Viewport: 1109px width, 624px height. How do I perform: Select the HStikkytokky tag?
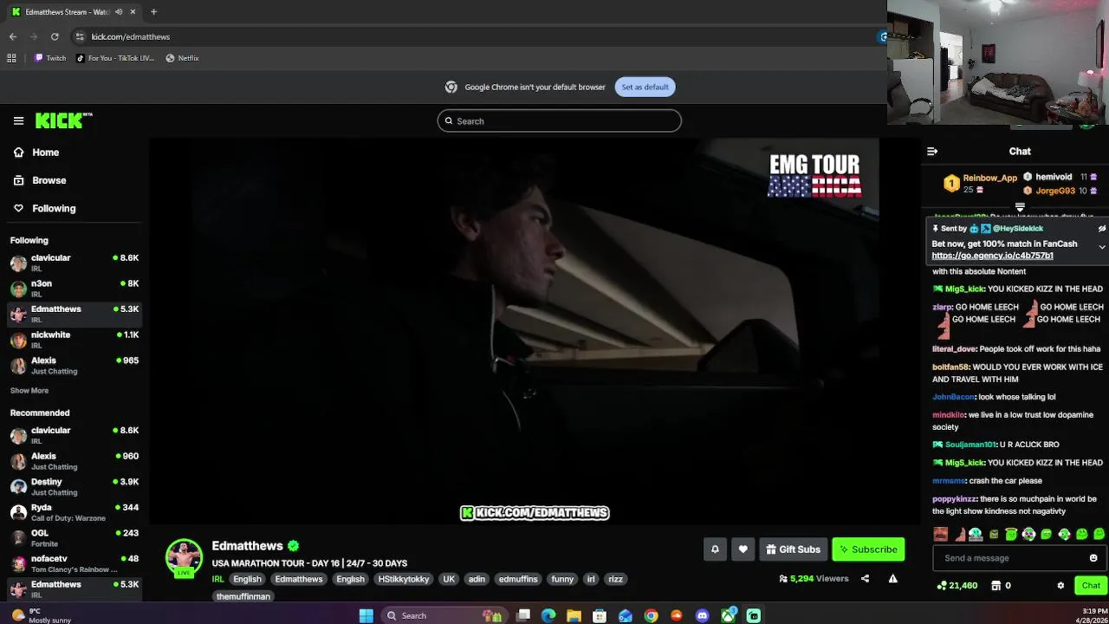pyautogui.click(x=404, y=579)
